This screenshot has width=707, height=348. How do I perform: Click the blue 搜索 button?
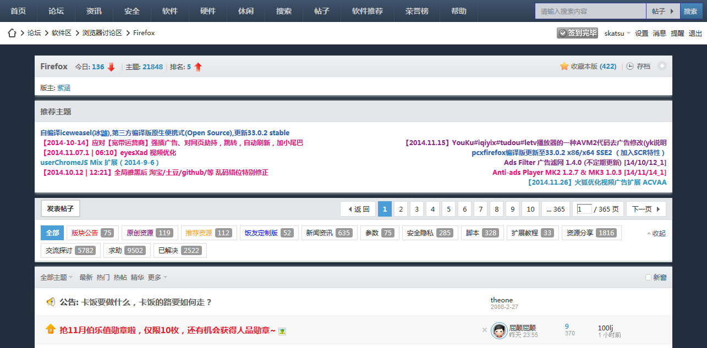tap(690, 11)
